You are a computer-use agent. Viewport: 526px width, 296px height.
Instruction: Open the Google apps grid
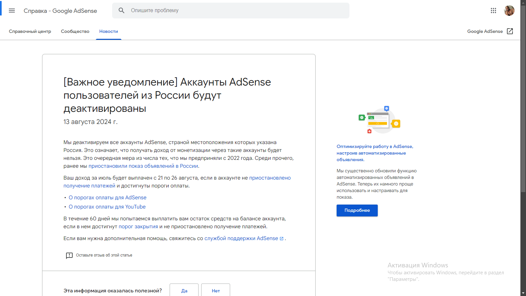[x=493, y=11]
